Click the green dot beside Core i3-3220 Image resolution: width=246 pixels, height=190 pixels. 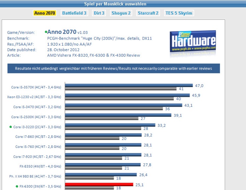click(x=11, y=127)
